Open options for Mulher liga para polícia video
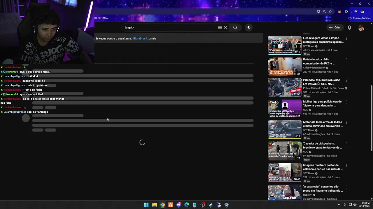The image size is (373, 209). click(347, 102)
